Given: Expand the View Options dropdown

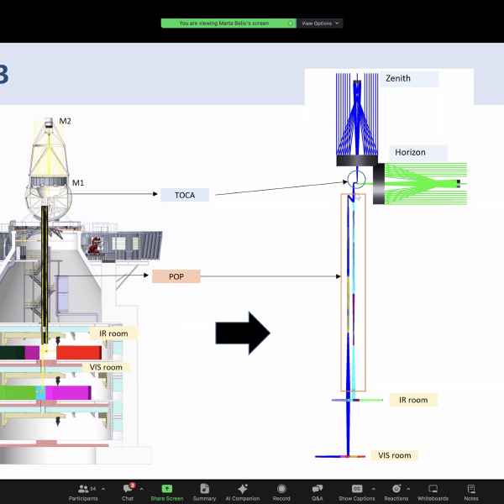Looking at the screenshot, I should [321, 24].
